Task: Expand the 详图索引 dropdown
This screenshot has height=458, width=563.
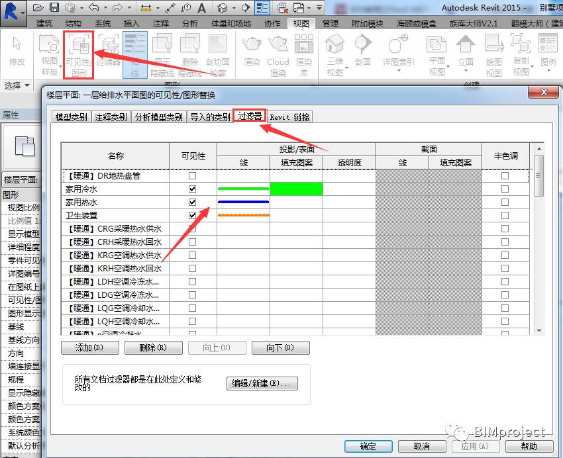Action: tap(399, 71)
